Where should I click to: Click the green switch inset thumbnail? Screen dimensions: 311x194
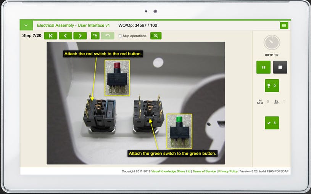[x=179, y=131]
